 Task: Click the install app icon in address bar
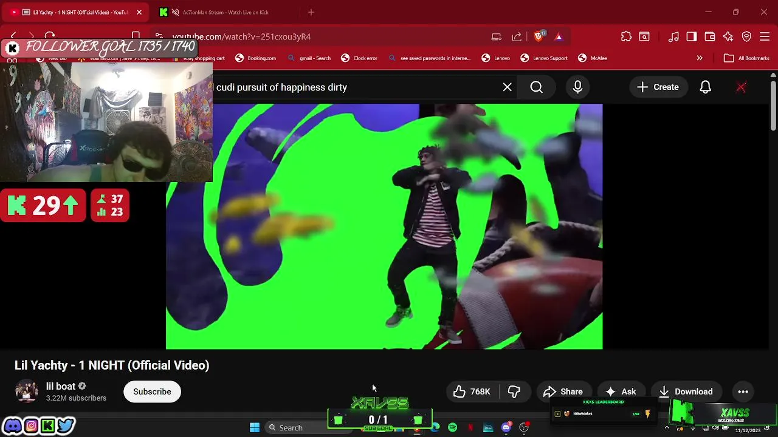(497, 36)
